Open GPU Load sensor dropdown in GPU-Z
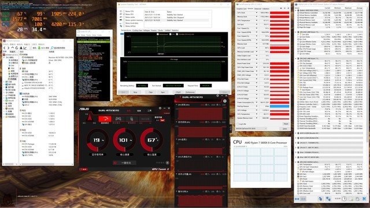 (257, 48)
